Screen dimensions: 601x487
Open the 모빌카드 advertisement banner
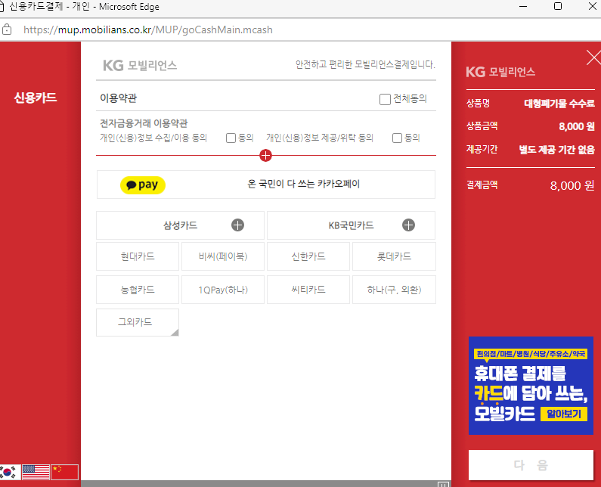(x=531, y=386)
